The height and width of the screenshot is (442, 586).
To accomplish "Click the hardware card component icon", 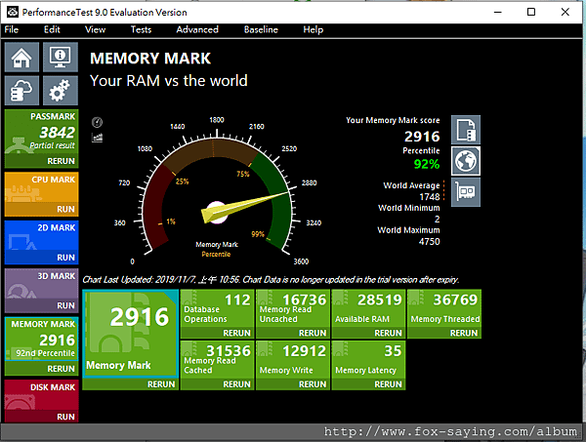I will click(x=466, y=192).
